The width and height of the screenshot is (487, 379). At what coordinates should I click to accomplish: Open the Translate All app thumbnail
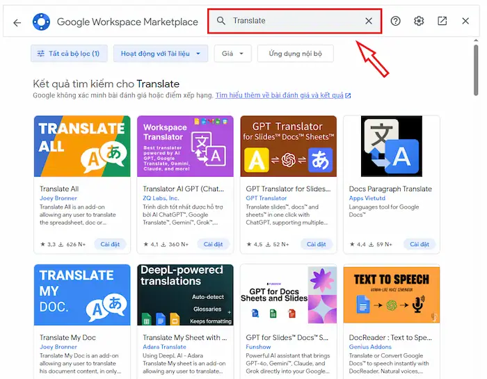coord(82,146)
